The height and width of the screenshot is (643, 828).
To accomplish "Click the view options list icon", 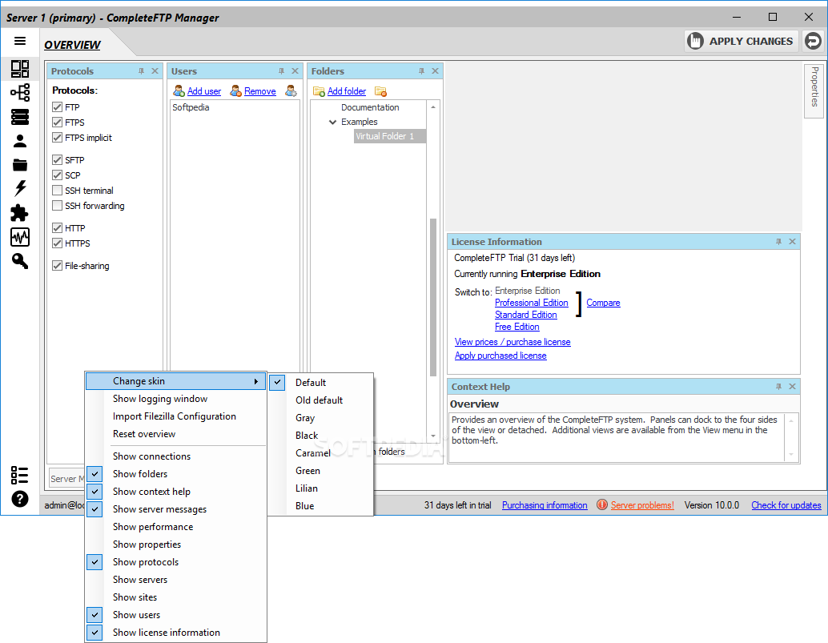I will pyautogui.click(x=19, y=475).
